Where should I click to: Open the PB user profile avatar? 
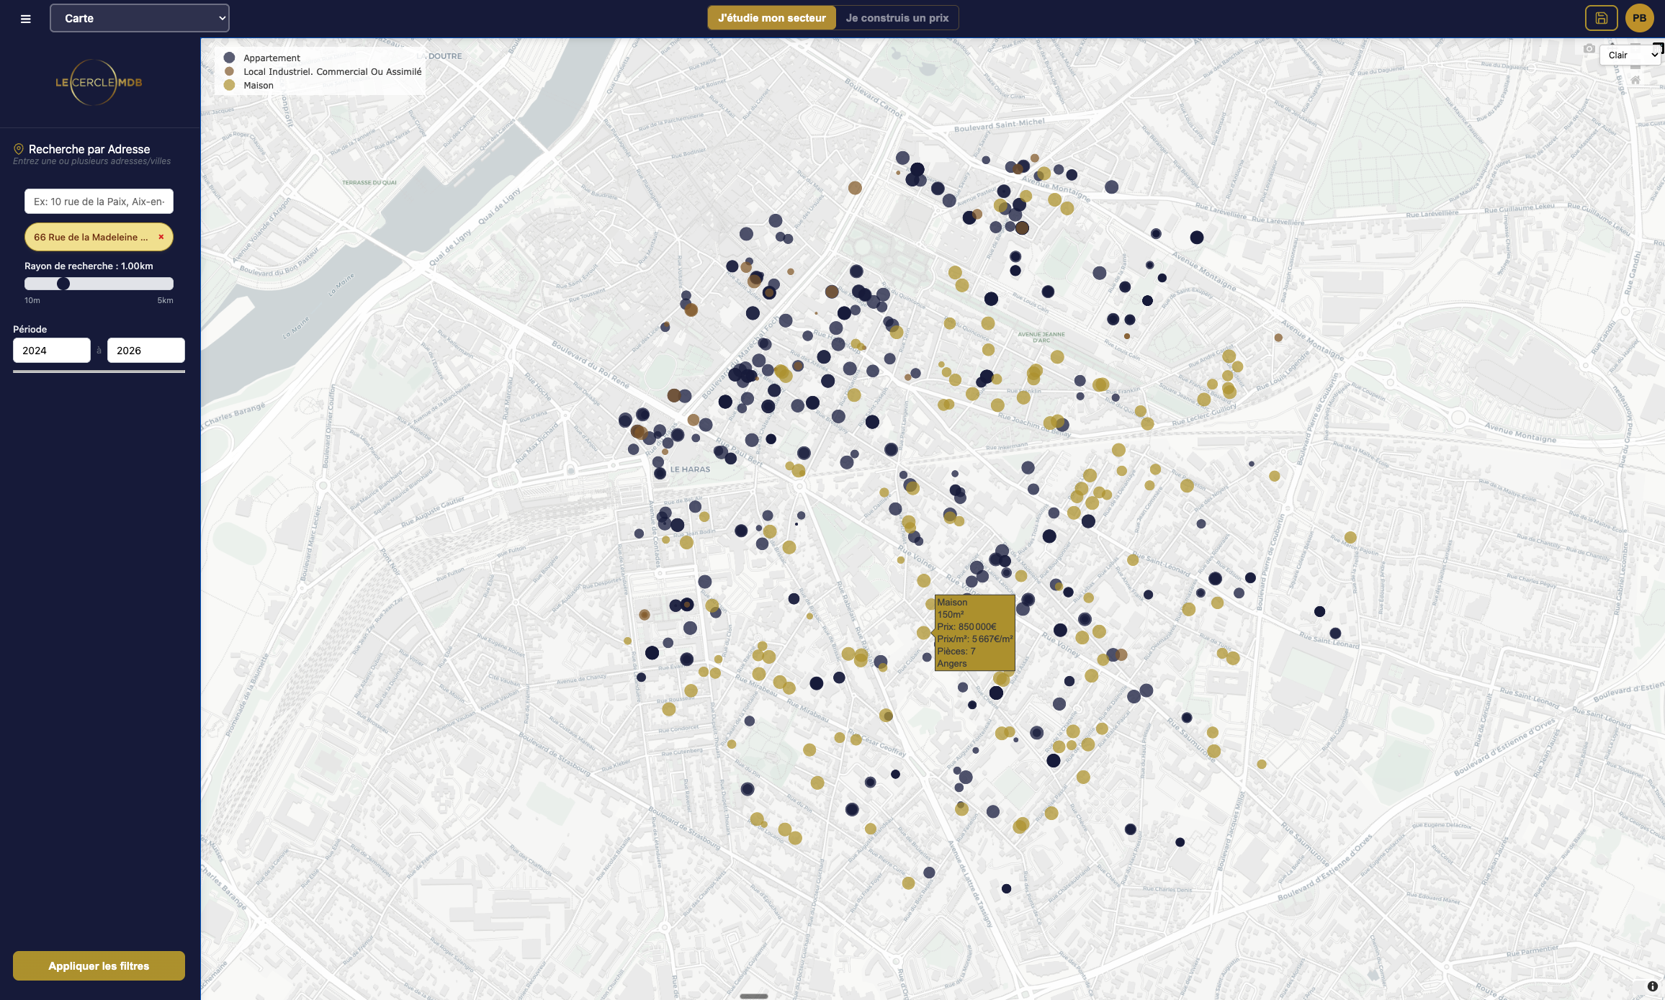[1638, 17]
